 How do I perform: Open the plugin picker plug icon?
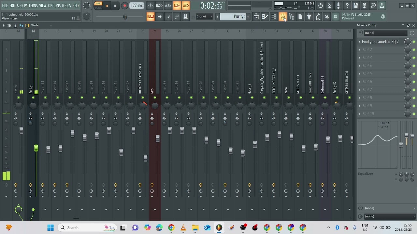(x=309, y=17)
